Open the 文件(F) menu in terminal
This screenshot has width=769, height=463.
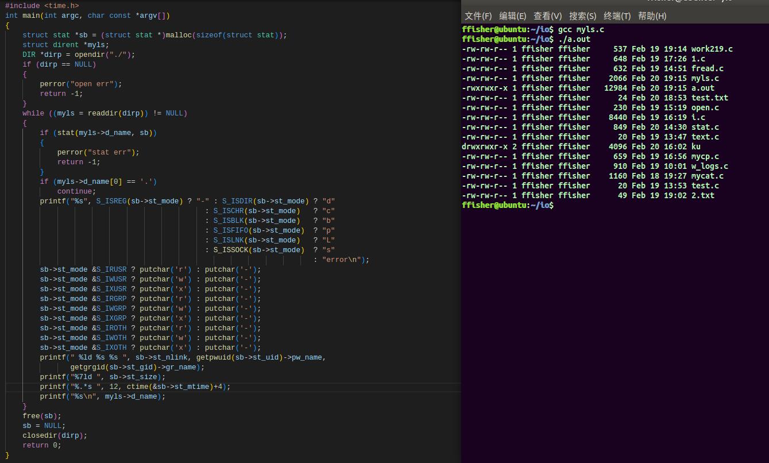478,16
